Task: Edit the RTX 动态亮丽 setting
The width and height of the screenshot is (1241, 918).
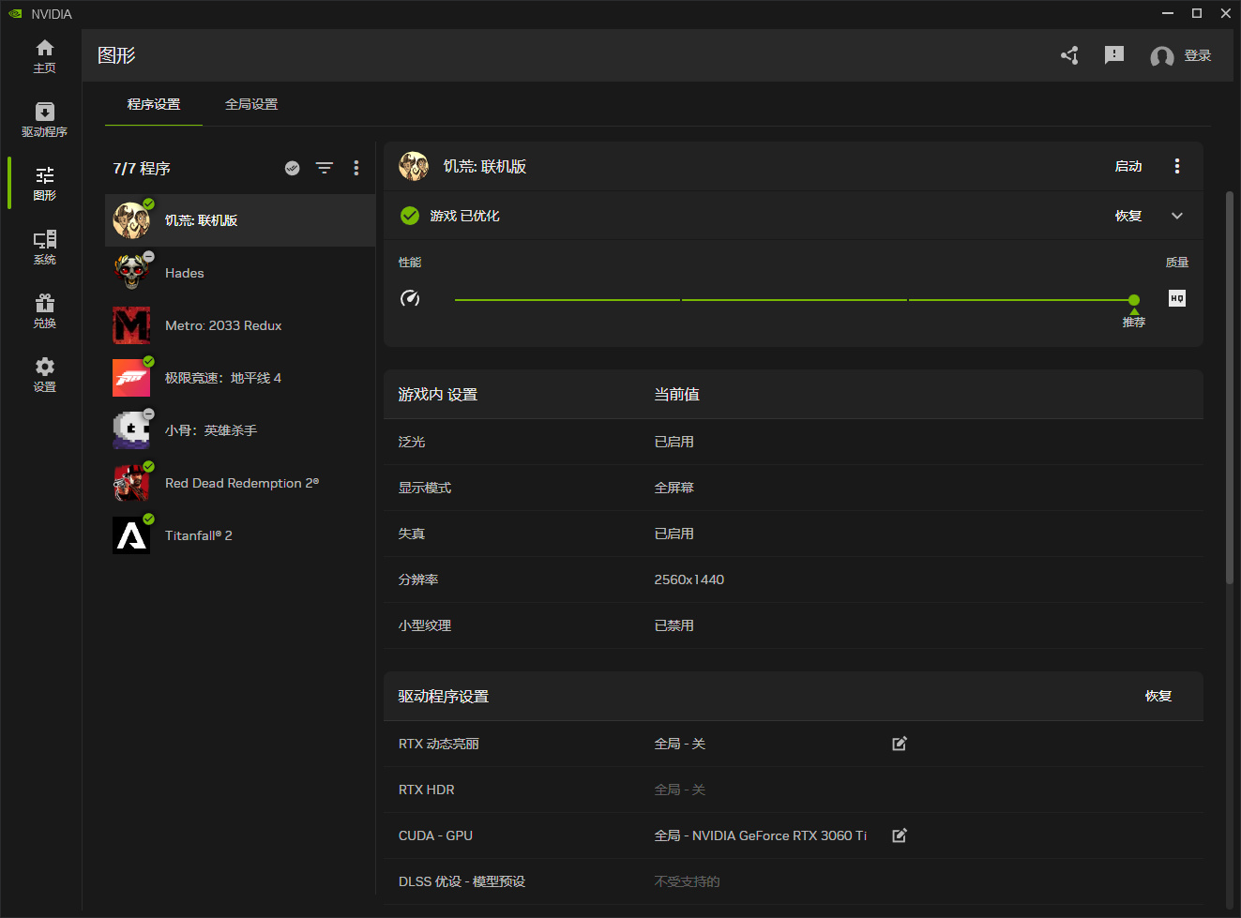Action: click(x=900, y=744)
